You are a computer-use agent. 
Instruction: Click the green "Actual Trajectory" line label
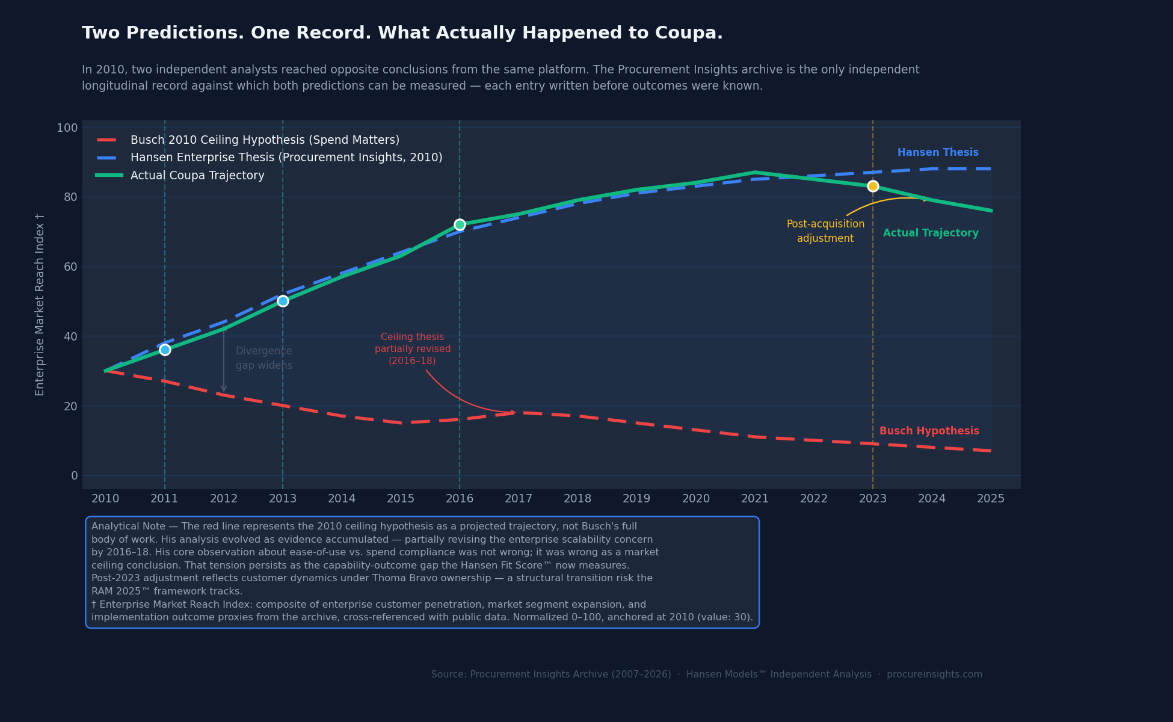click(931, 233)
